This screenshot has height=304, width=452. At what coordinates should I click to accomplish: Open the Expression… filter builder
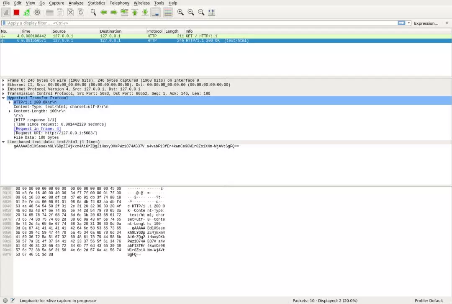426,23
